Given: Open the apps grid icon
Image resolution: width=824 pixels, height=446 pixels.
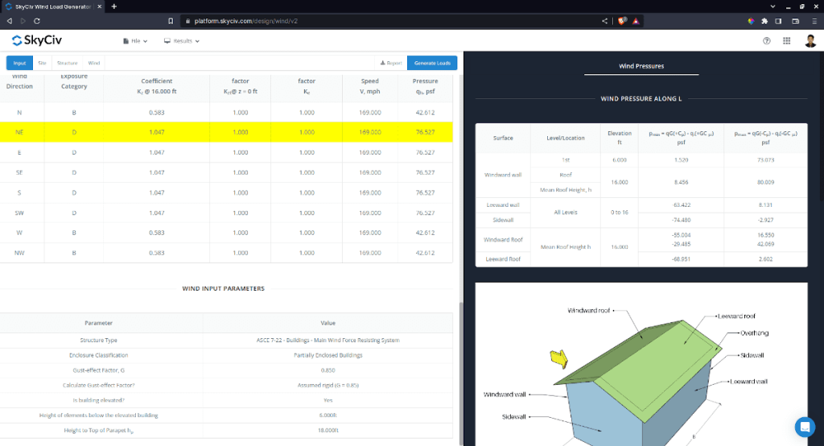Looking at the screenshot, I should click(x=786, y=41).
